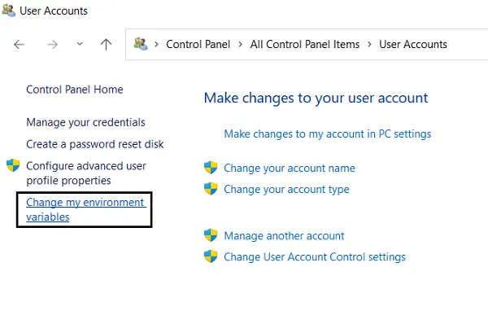Click Make changes to my account in PC settings
Image resolution: width=488 pixels, height=311 pixels.
328,134
